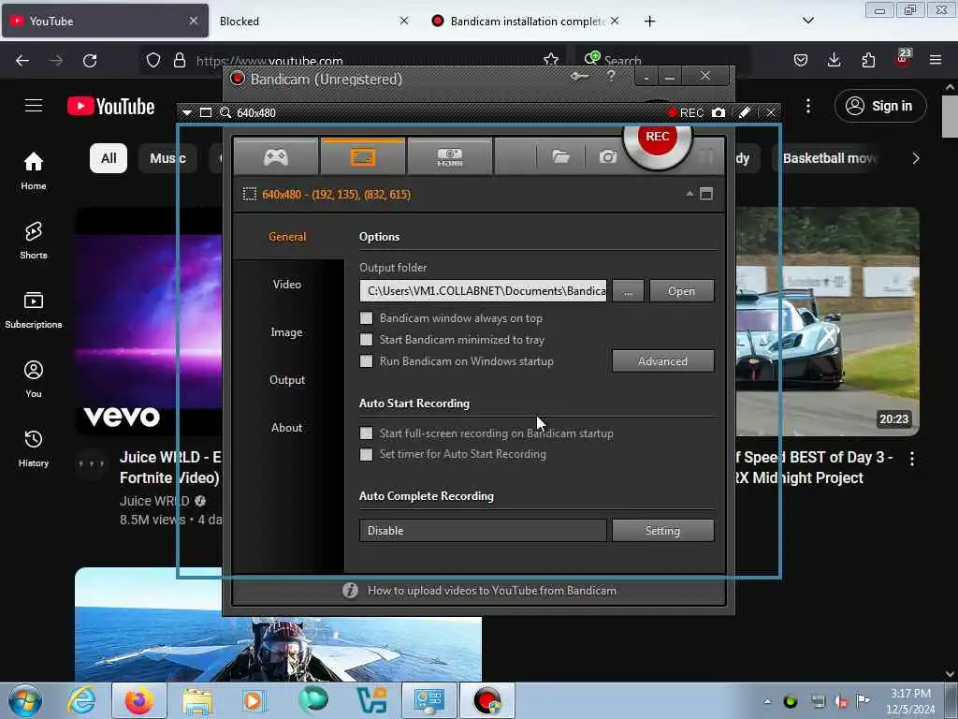Open YouTube Subscriptions in sidebar
958x719 pixels.
click(34, 310)
